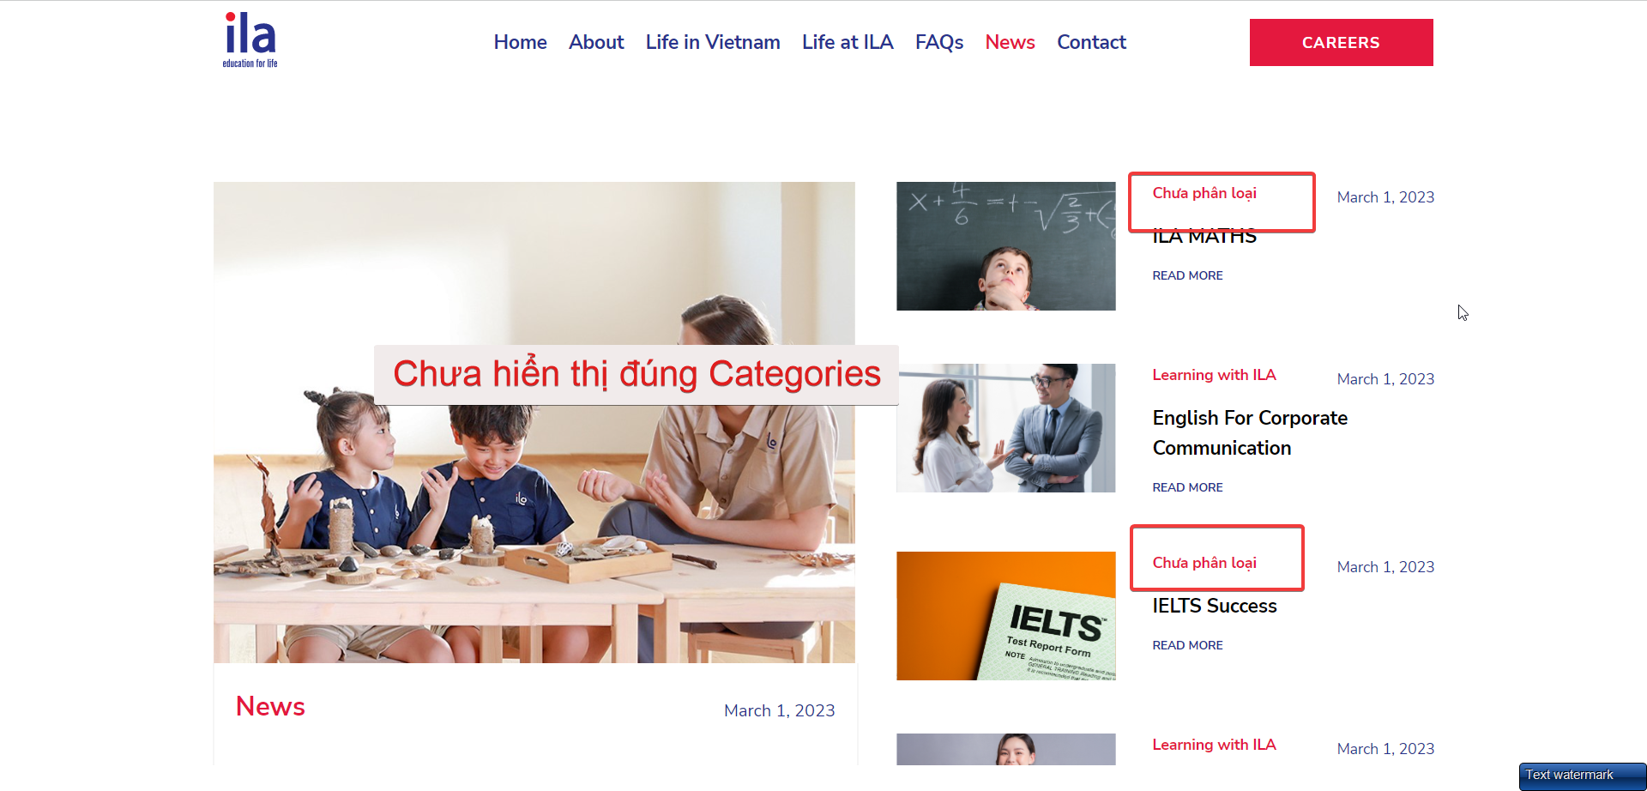Select the News navigation item
The image size is (1647, 791).
(x=1010, y=42)
